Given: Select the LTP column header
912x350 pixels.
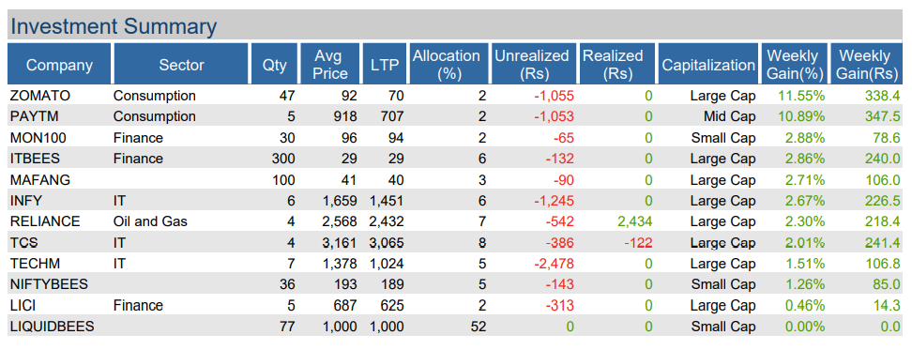Looking at the screenshot, I should pos(385,64).
